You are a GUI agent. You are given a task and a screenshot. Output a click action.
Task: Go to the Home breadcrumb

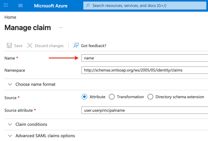[x=10, y=17]
